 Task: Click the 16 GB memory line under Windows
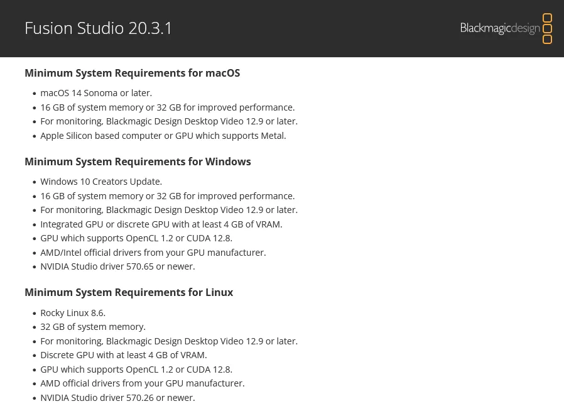(168, 196)
